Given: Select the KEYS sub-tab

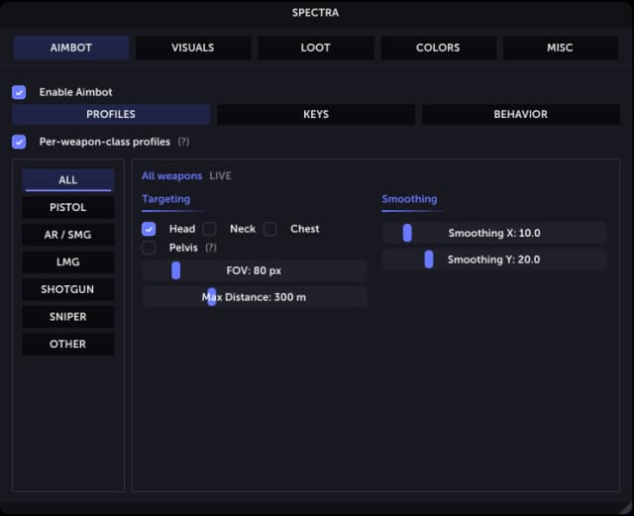Looking at the screenshot, I should point(316,115).
